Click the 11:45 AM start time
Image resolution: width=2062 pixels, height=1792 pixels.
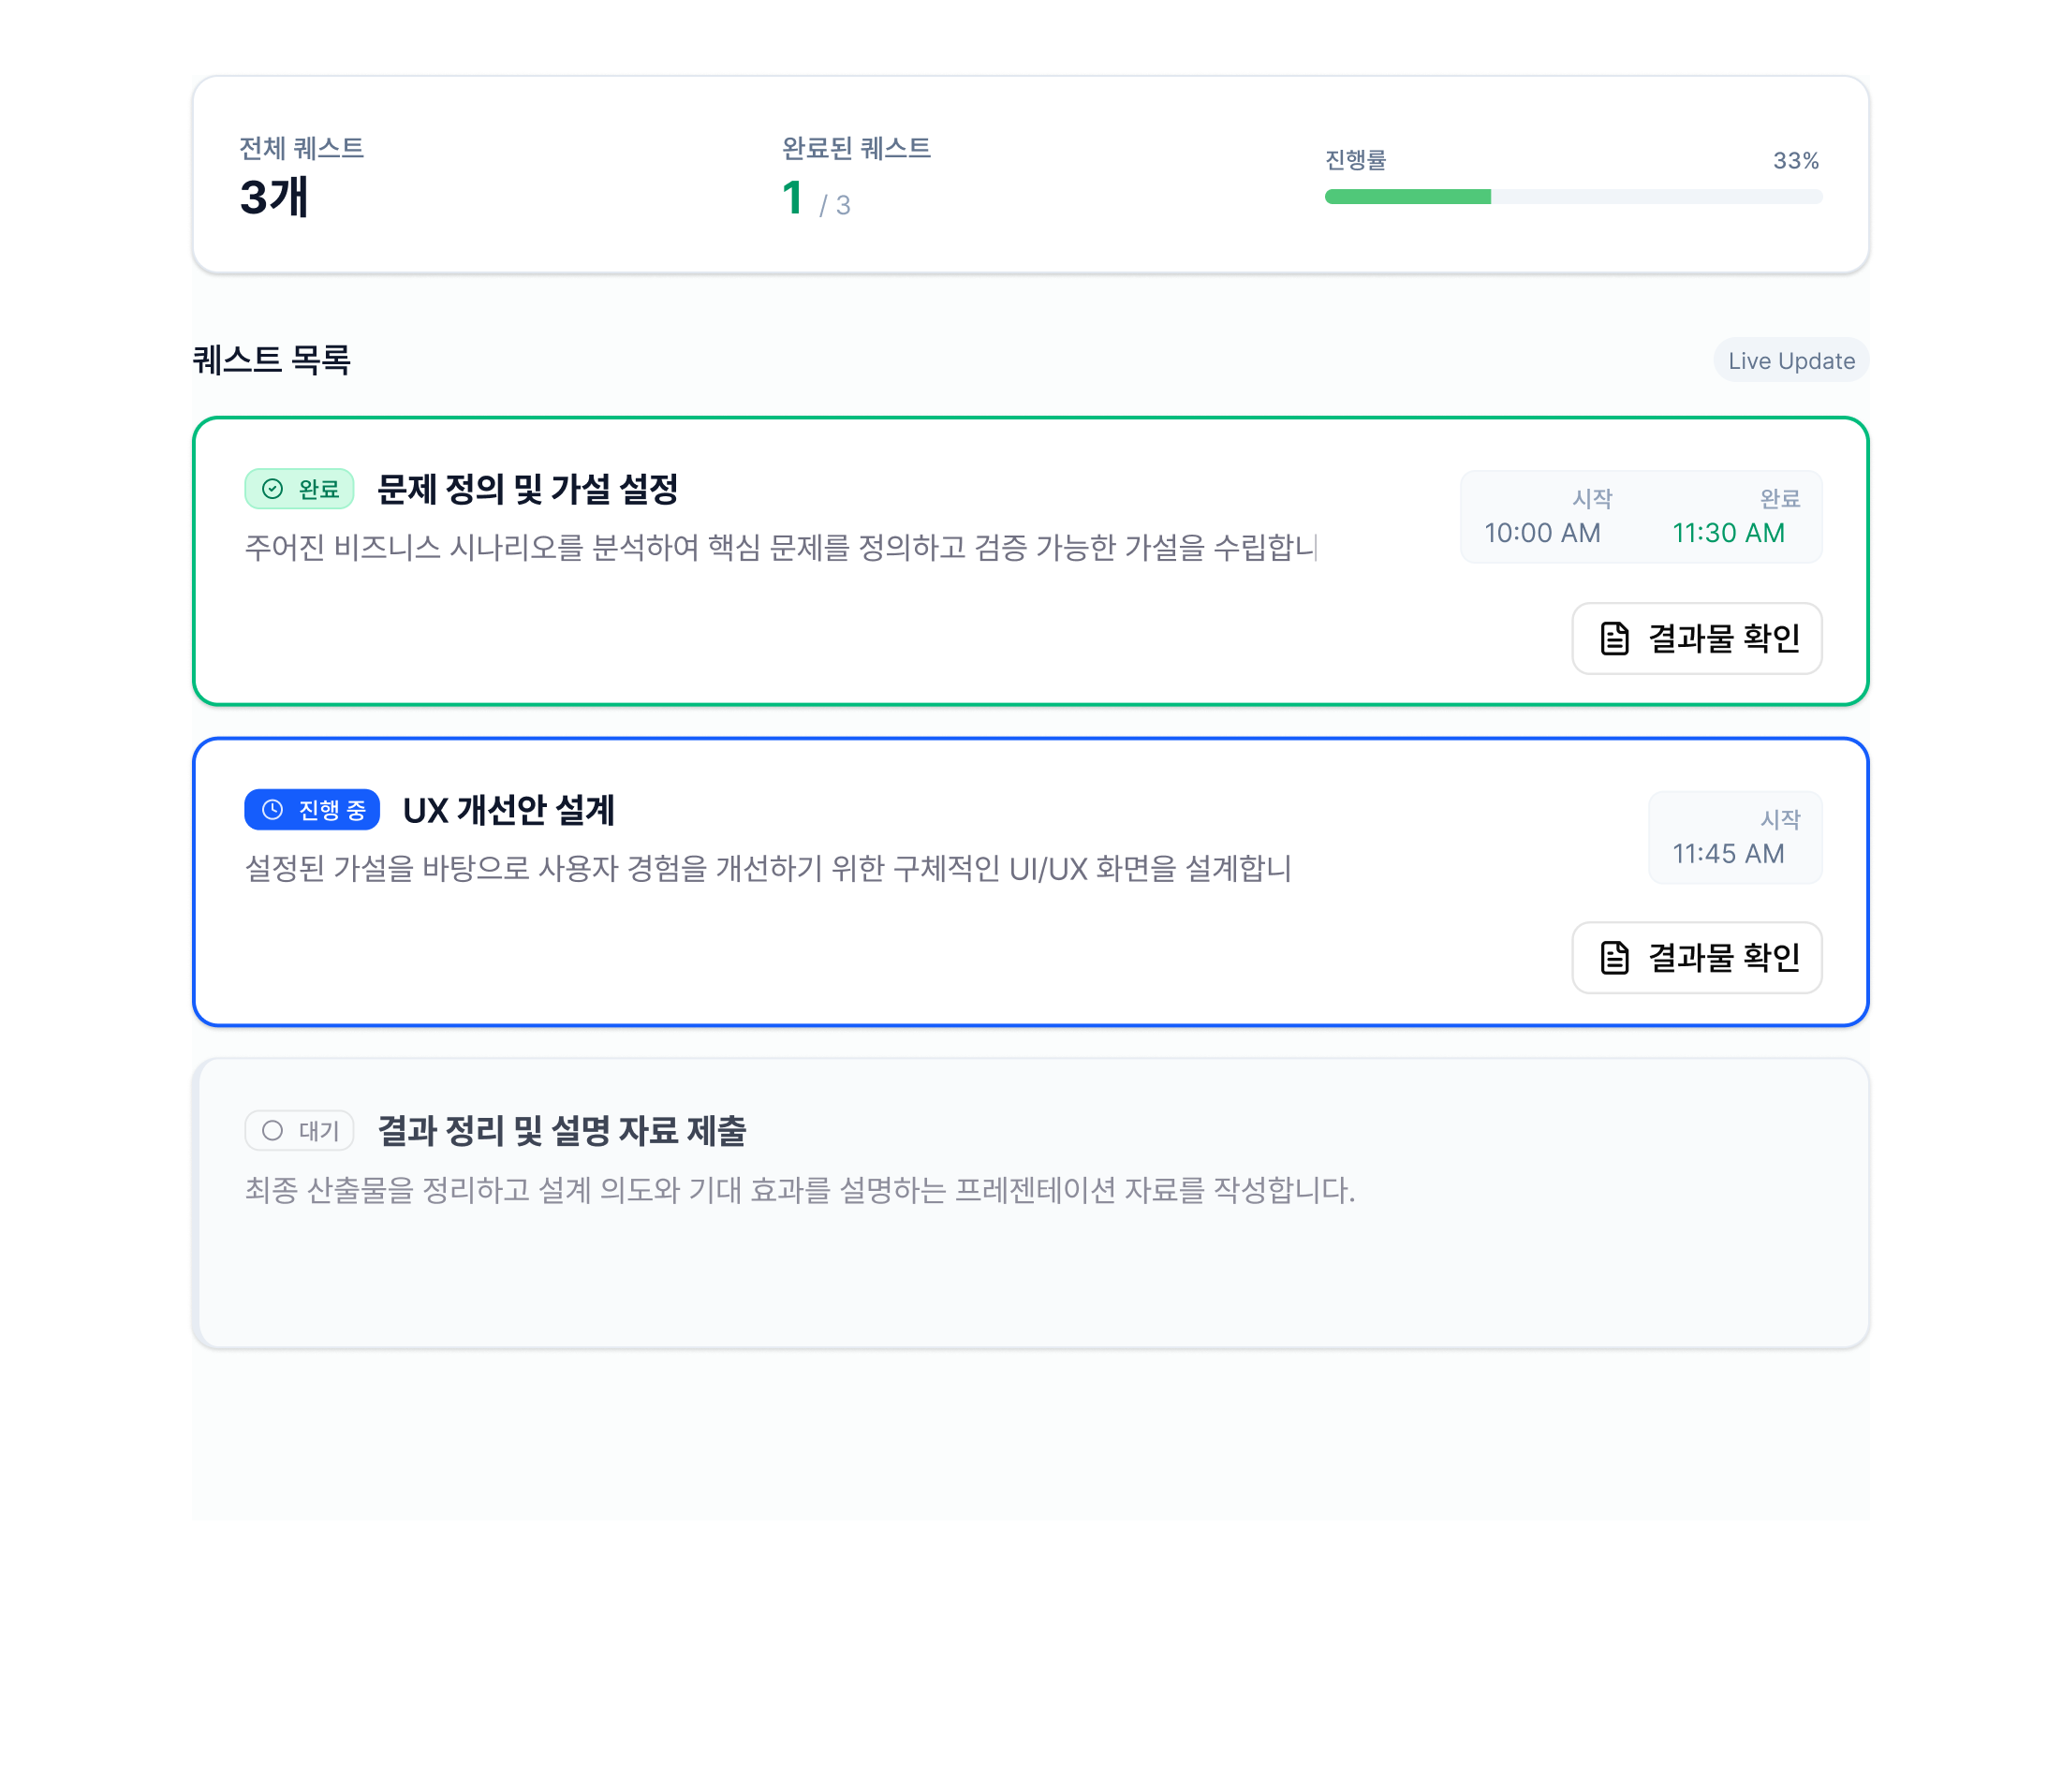(x=1728, y=854)
